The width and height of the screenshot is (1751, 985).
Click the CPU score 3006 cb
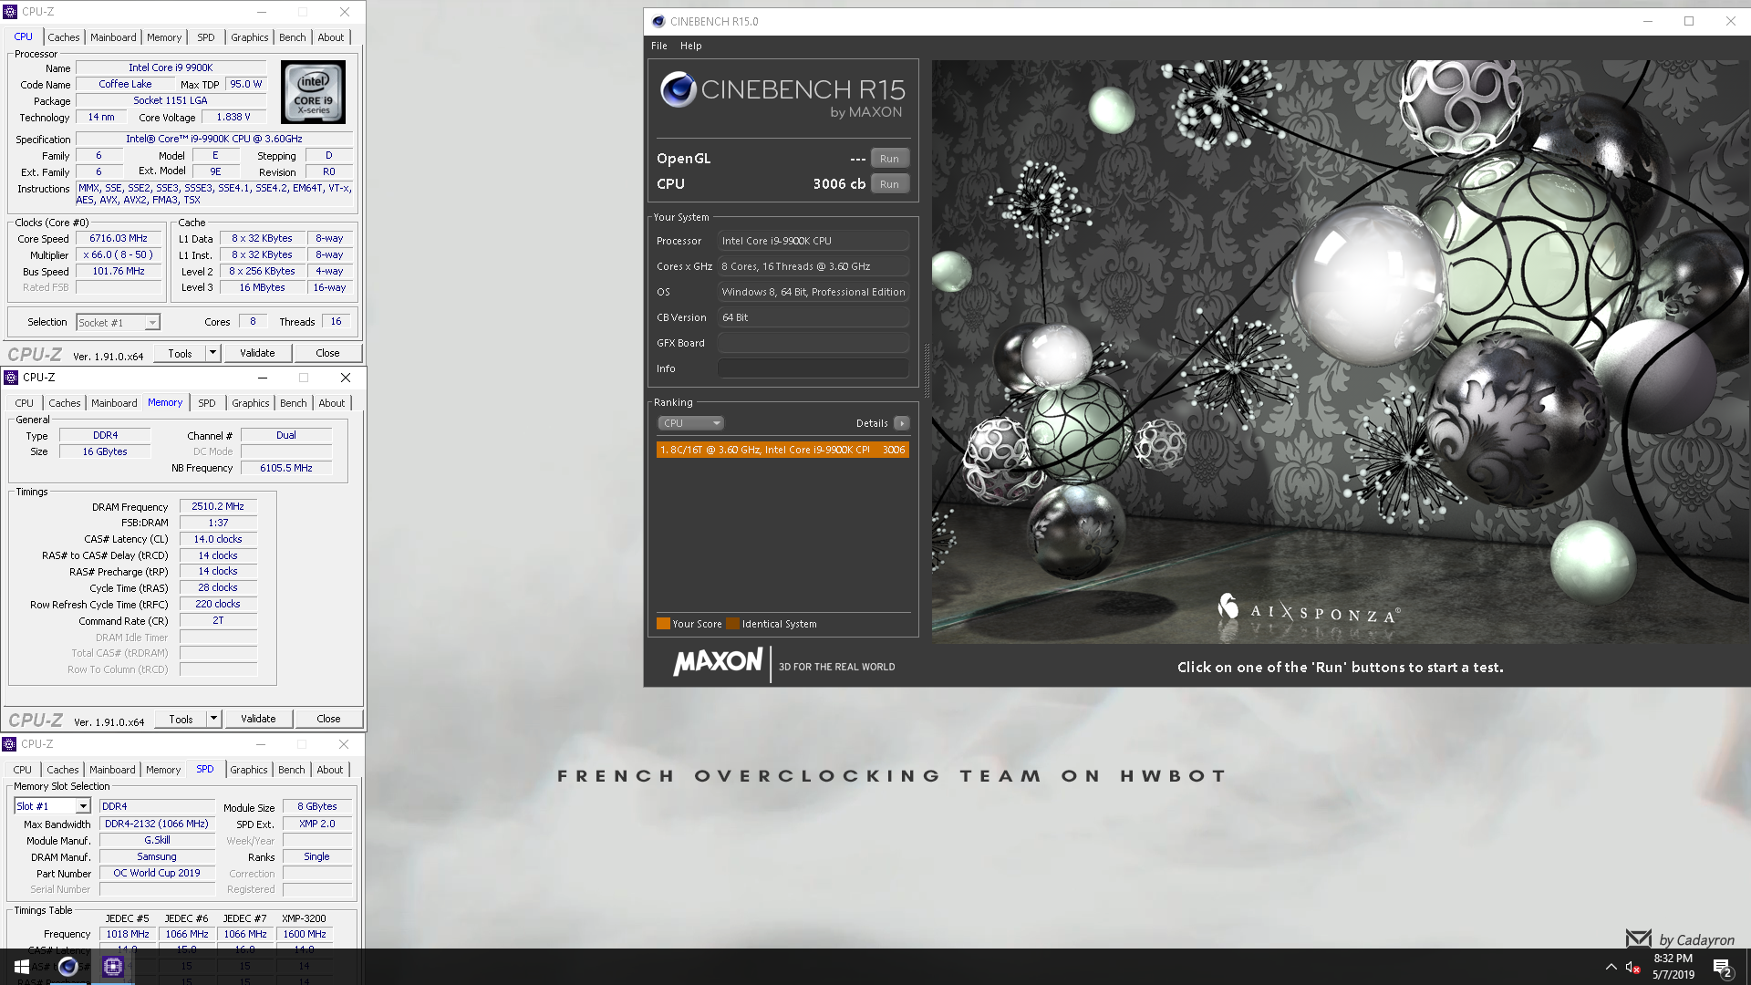pyautogui.click(x=839, y=184)
